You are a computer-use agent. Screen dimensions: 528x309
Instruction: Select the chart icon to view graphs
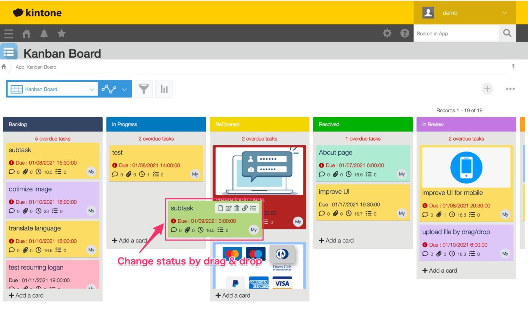pos(164,89)
